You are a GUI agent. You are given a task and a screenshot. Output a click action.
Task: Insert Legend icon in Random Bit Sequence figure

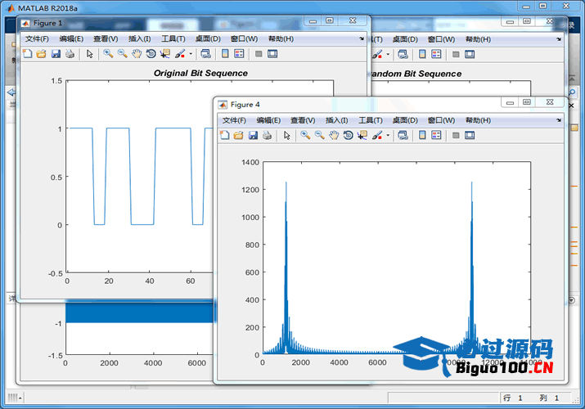point(436,54)
